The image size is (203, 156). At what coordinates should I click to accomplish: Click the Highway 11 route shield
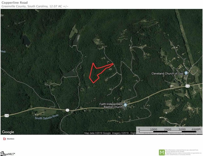pos(67,110)
